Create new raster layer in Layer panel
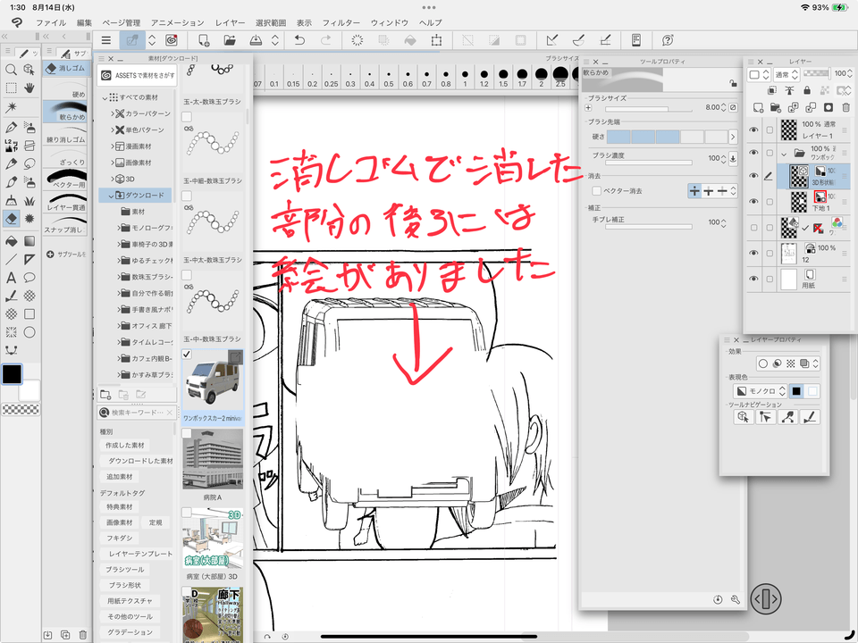858x643 pixels. click(x=758, y=107)
